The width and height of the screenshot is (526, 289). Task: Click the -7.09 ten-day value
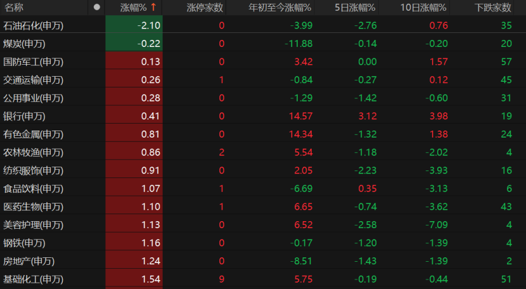pos(437,225)
